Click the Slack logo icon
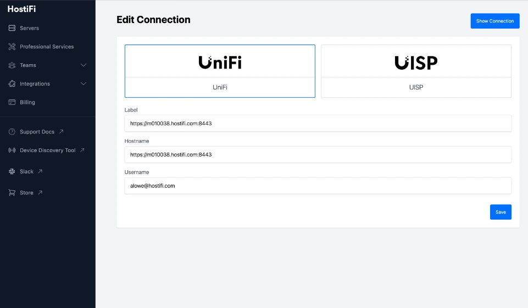528x308 pixels. 12,171
